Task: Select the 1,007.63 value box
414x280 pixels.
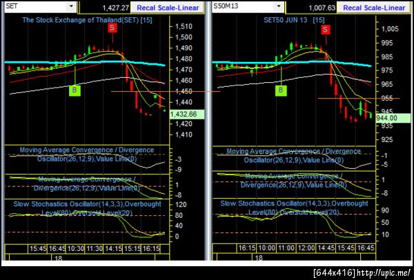Action: point(311,8)
